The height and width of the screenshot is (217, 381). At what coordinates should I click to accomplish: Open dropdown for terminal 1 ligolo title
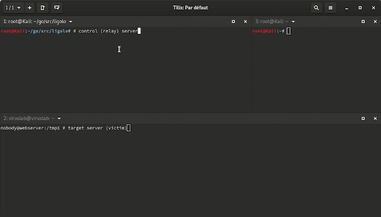(70, 21)
